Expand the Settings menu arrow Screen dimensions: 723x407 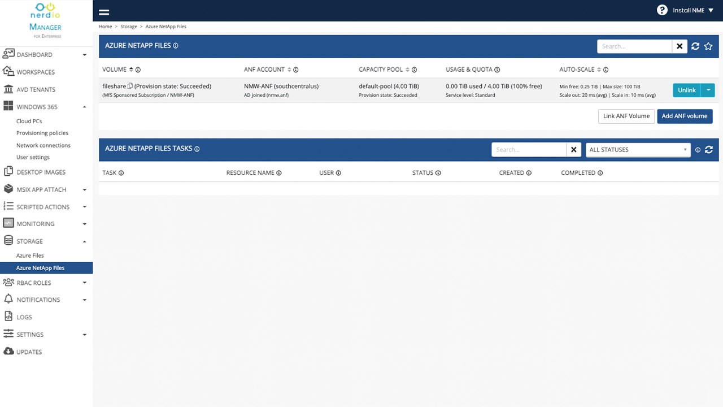[x=85, y=335]
